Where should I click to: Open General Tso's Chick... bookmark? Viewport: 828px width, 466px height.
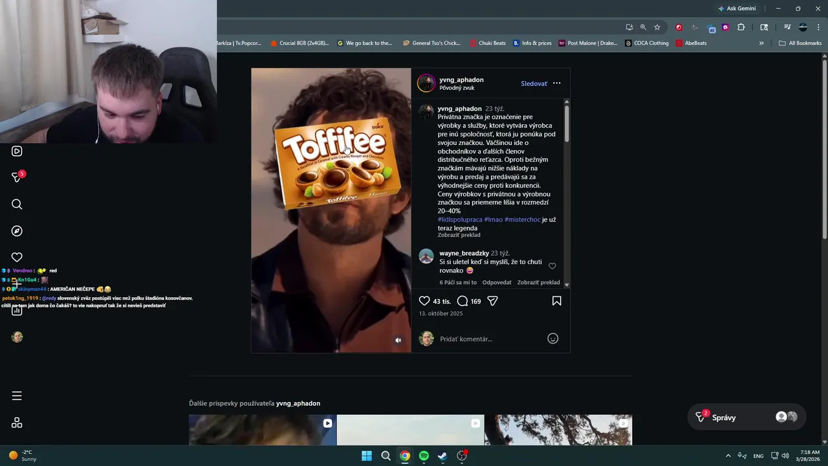click(431, 43)
